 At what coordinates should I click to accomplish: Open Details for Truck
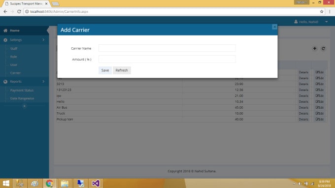(303, 114)
